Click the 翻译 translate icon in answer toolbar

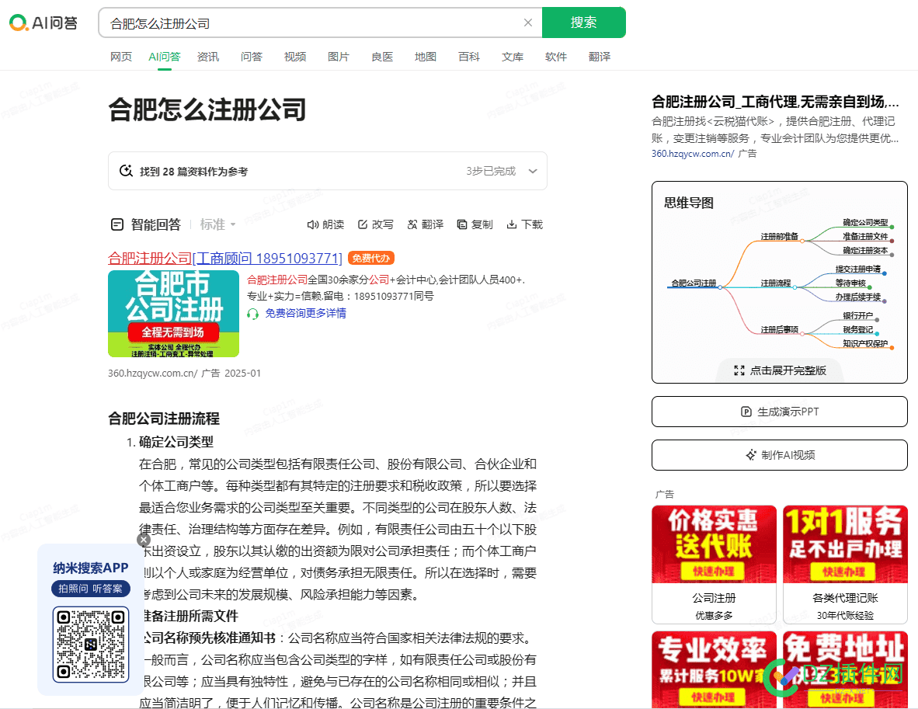tap(412, 224)
